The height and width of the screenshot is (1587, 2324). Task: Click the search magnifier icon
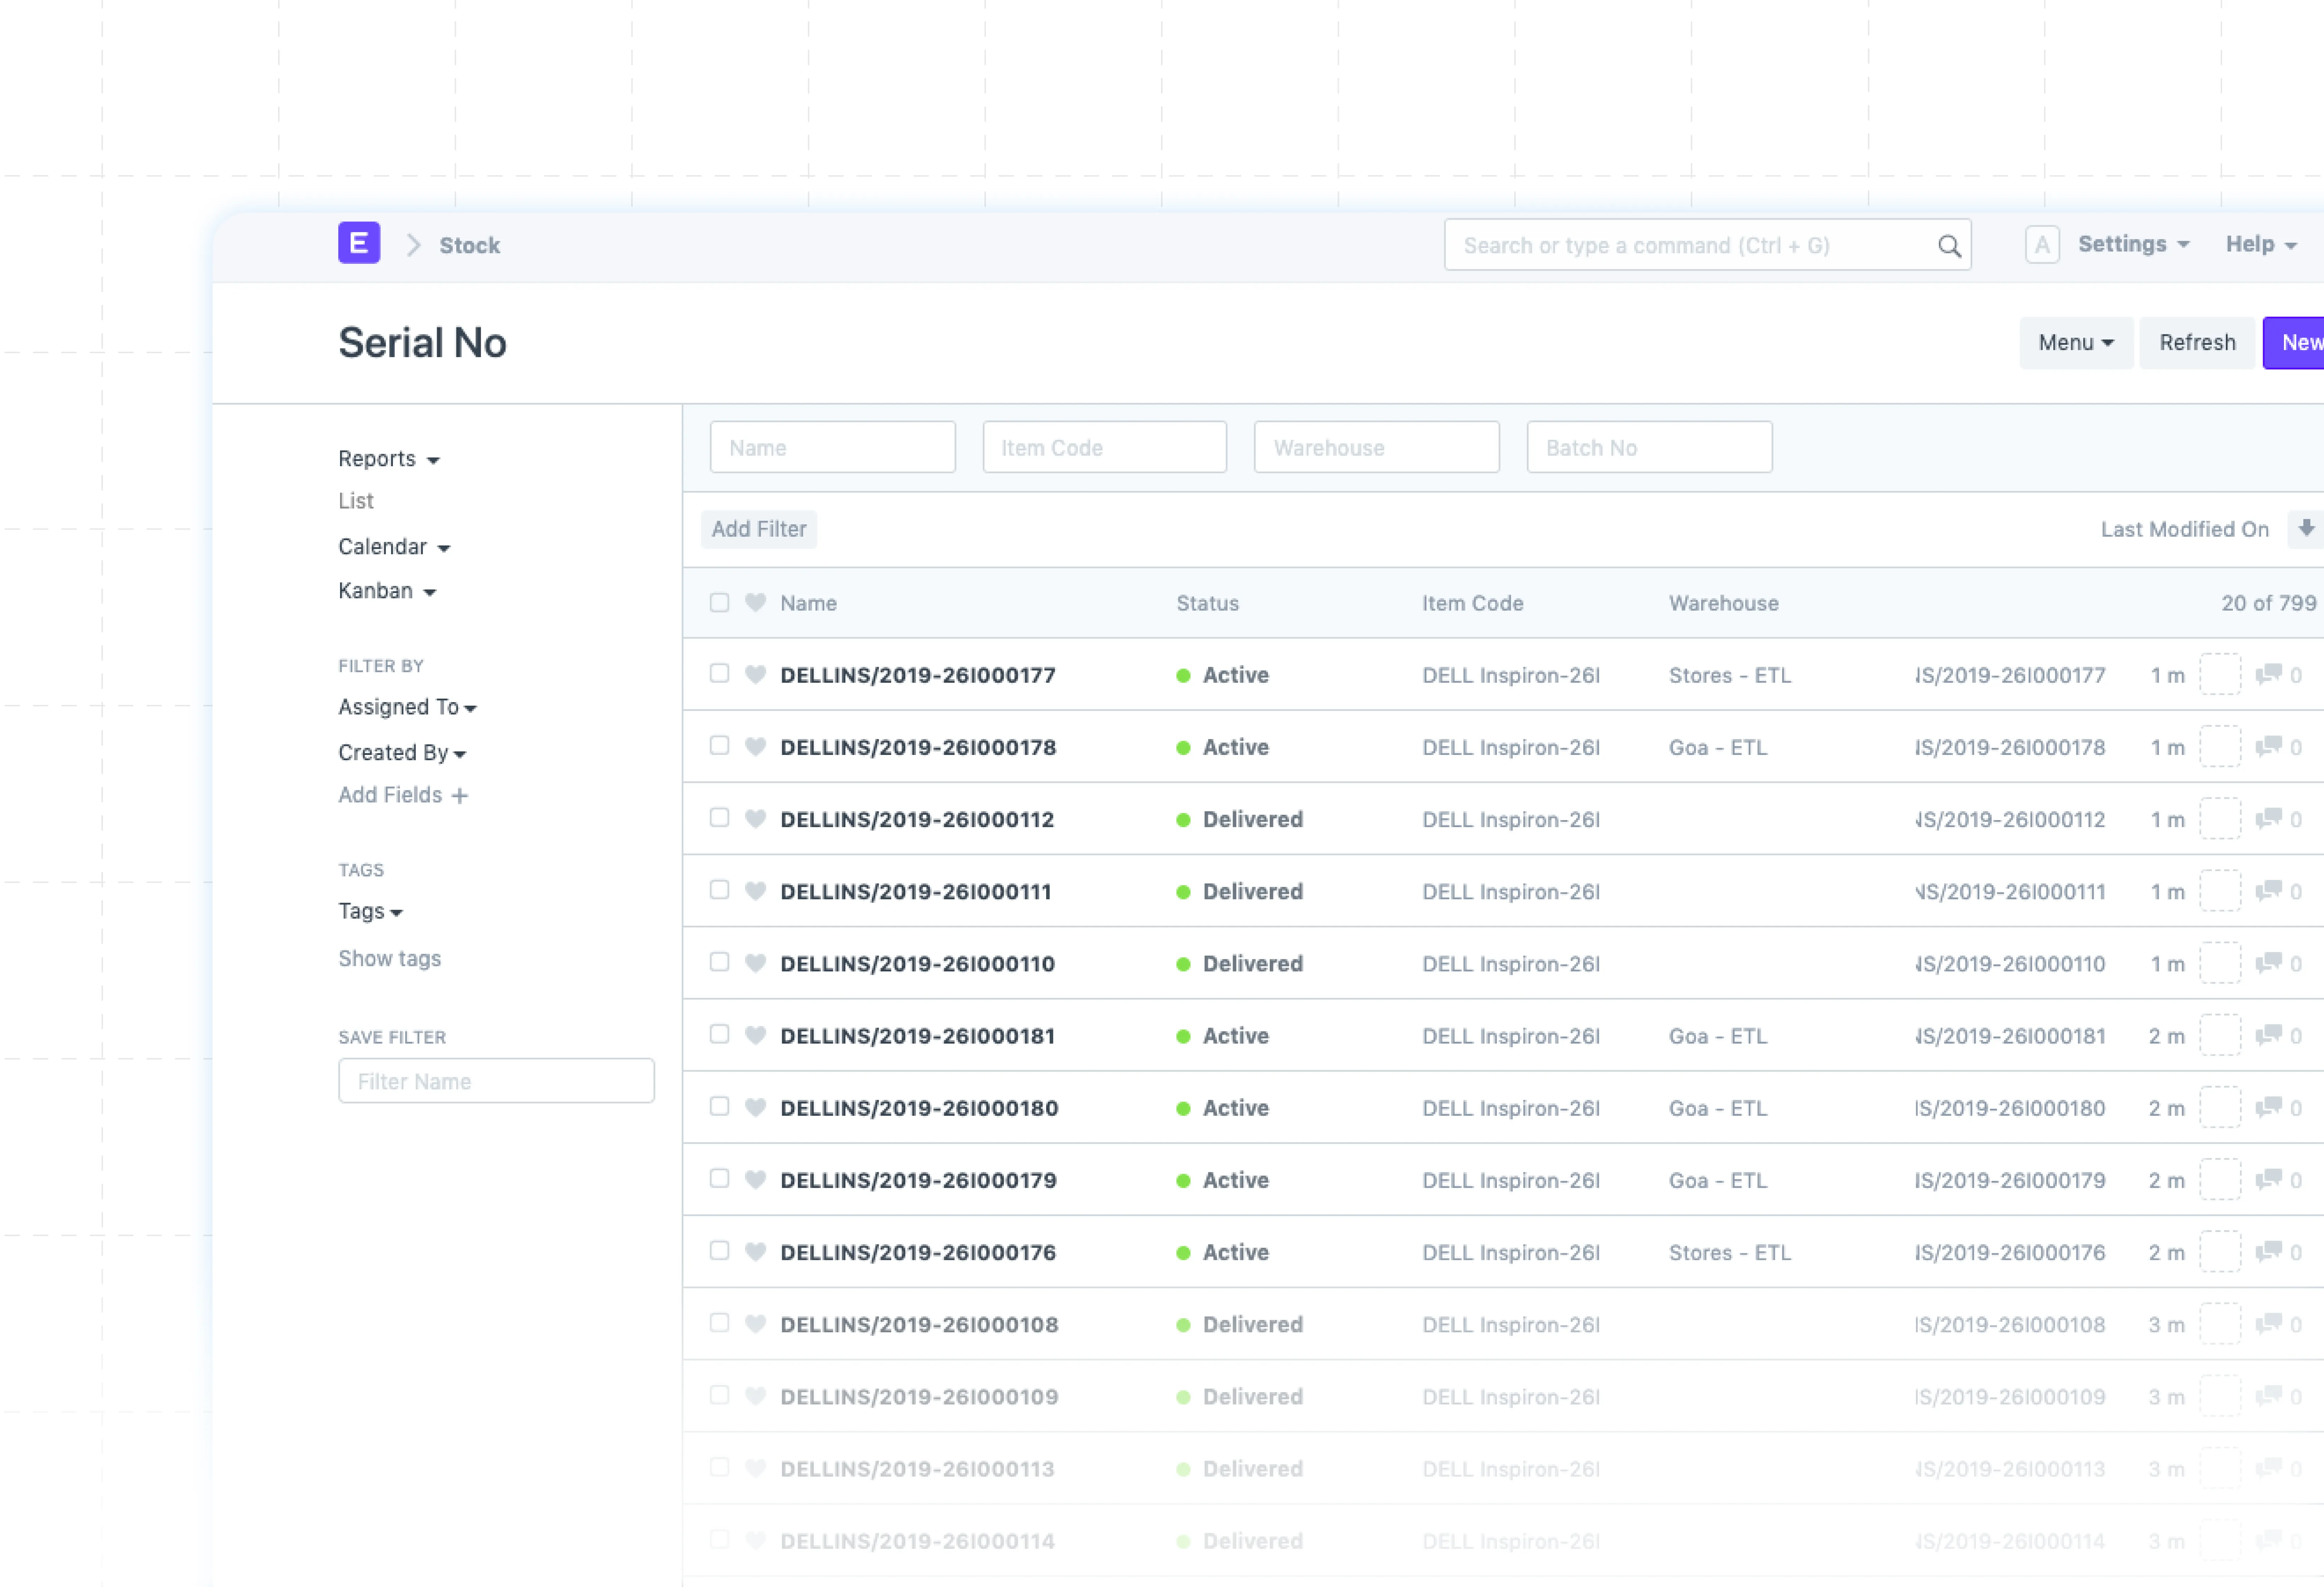(x=1948, y=246)
